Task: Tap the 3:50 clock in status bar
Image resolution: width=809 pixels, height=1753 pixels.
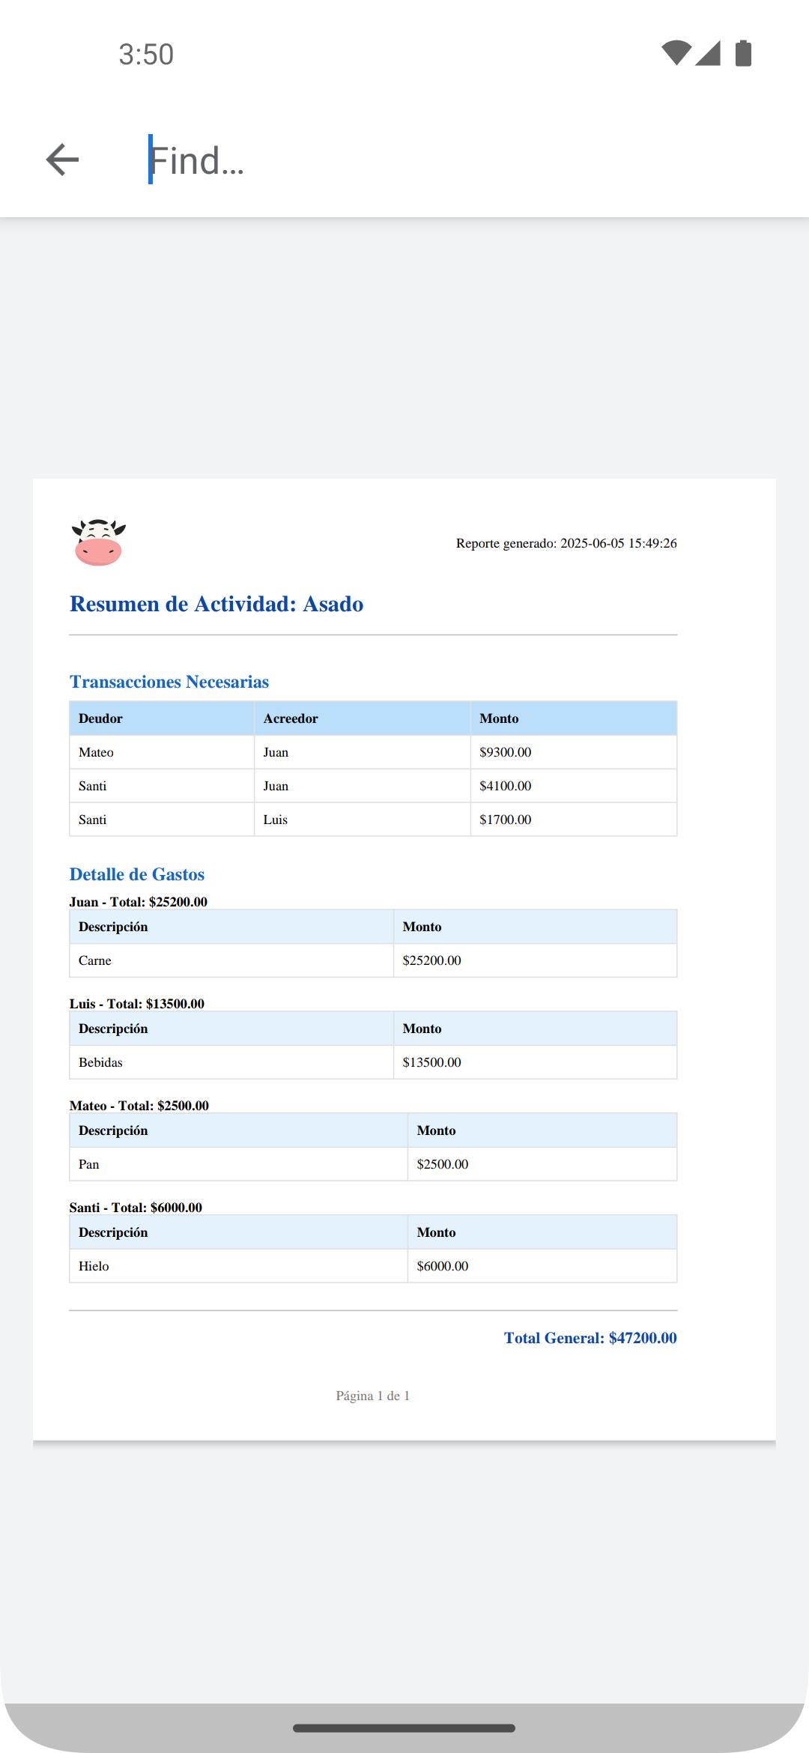Action: [146, 55]
